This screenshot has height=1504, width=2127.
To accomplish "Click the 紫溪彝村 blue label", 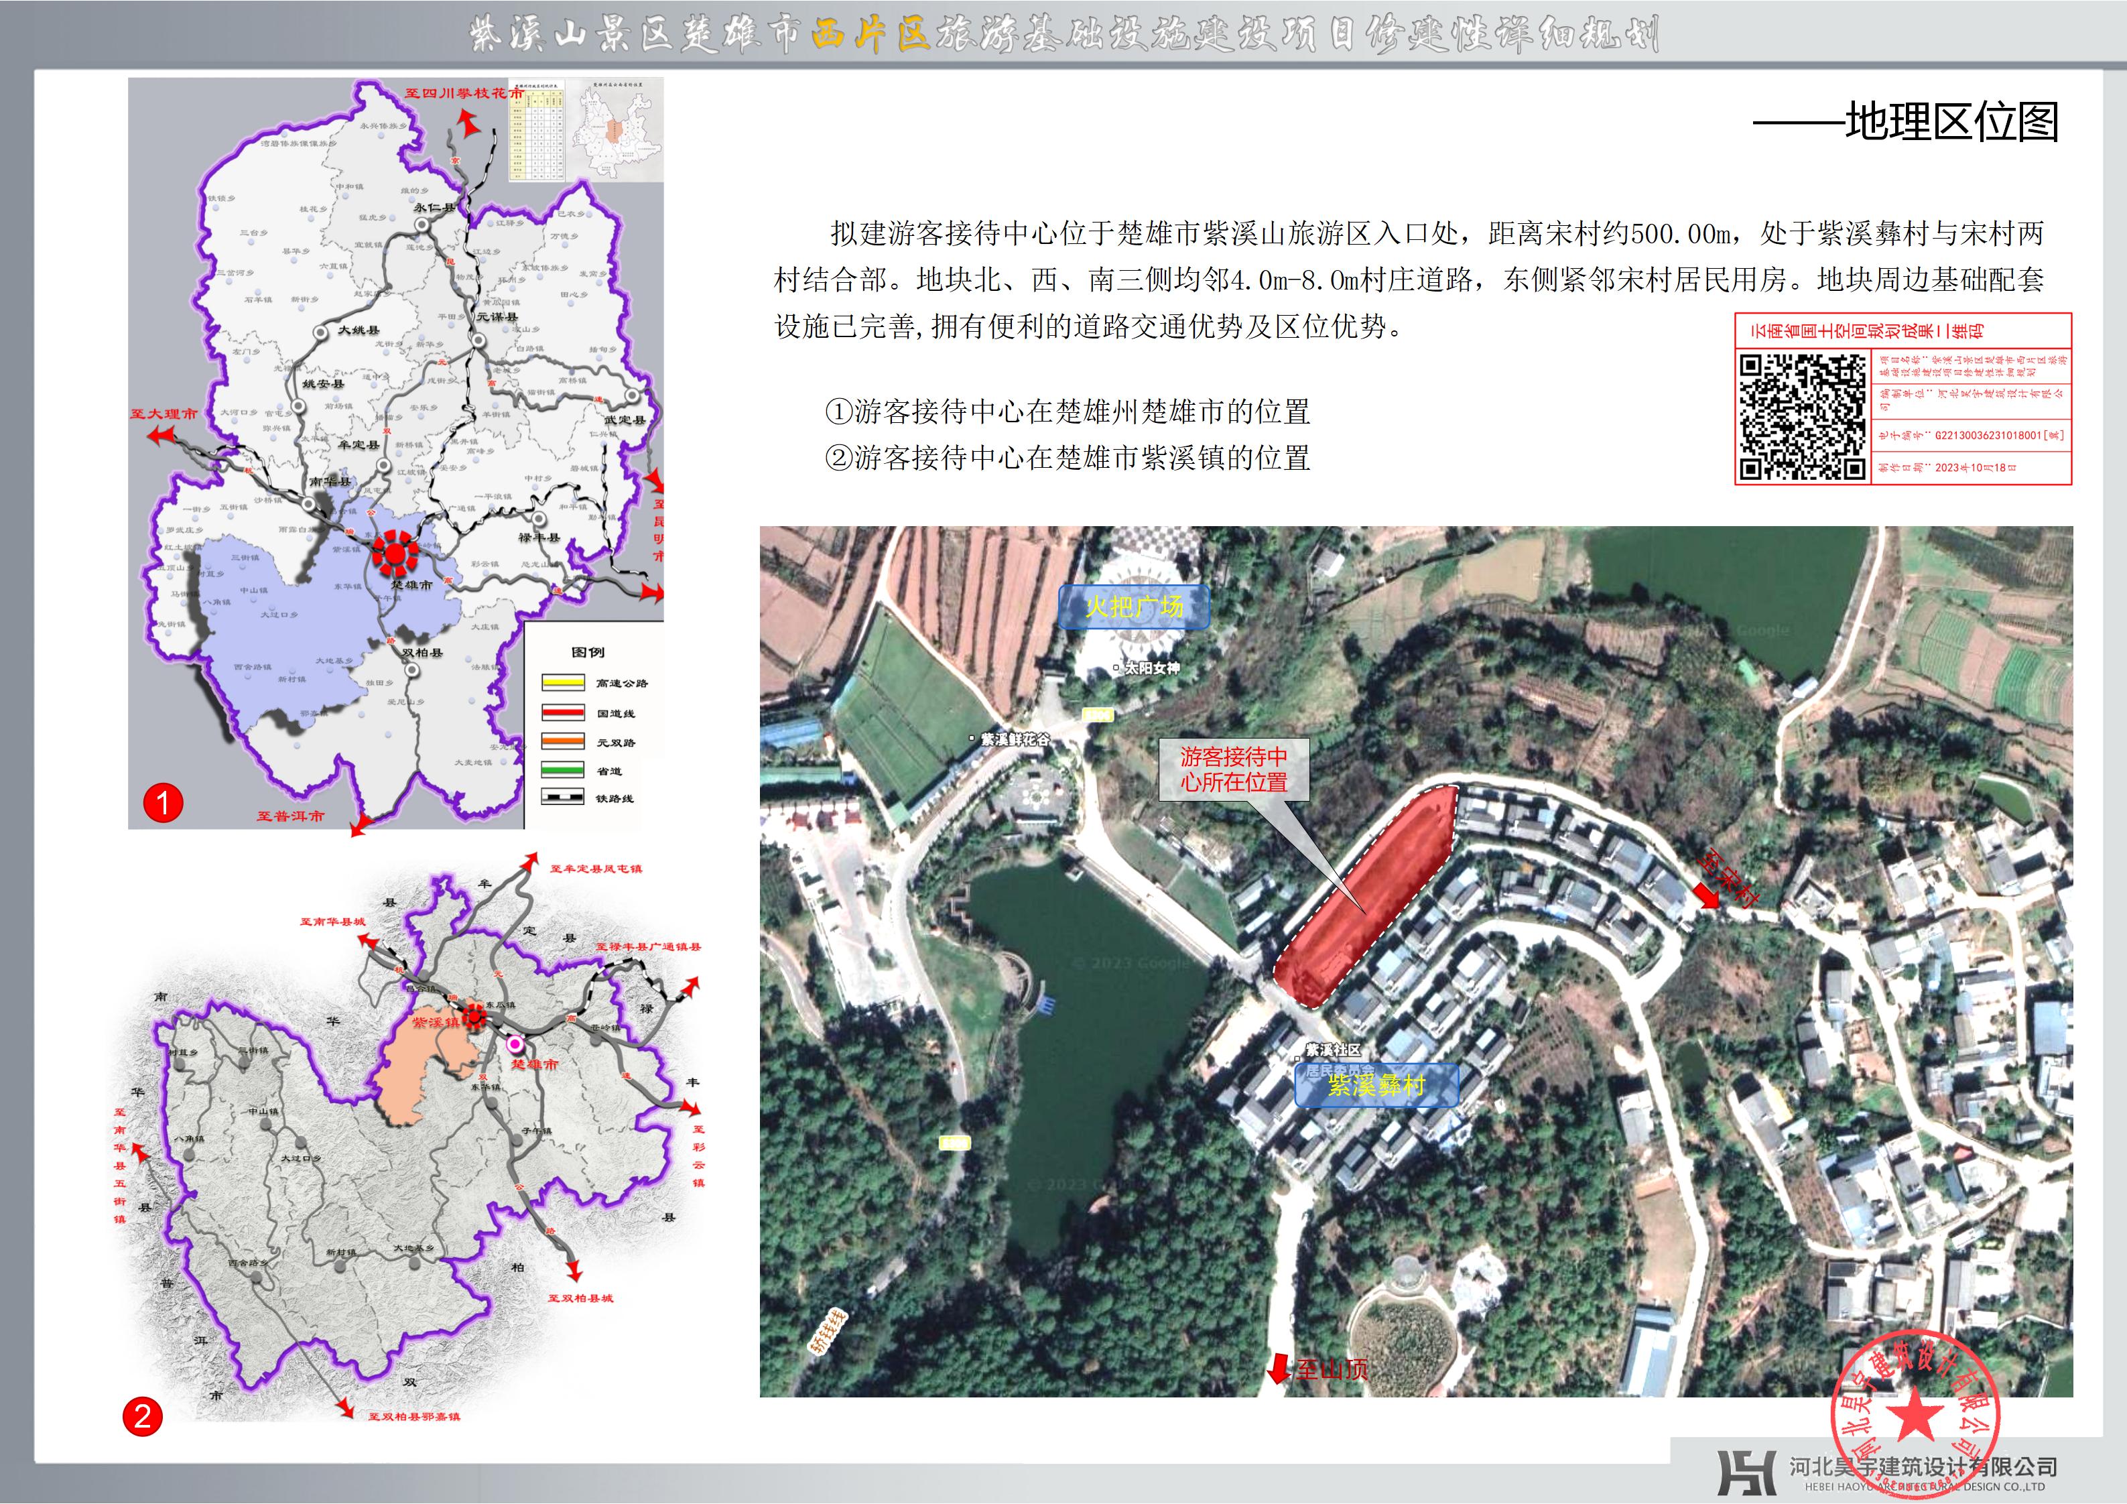I will tap(1376, 1085).
